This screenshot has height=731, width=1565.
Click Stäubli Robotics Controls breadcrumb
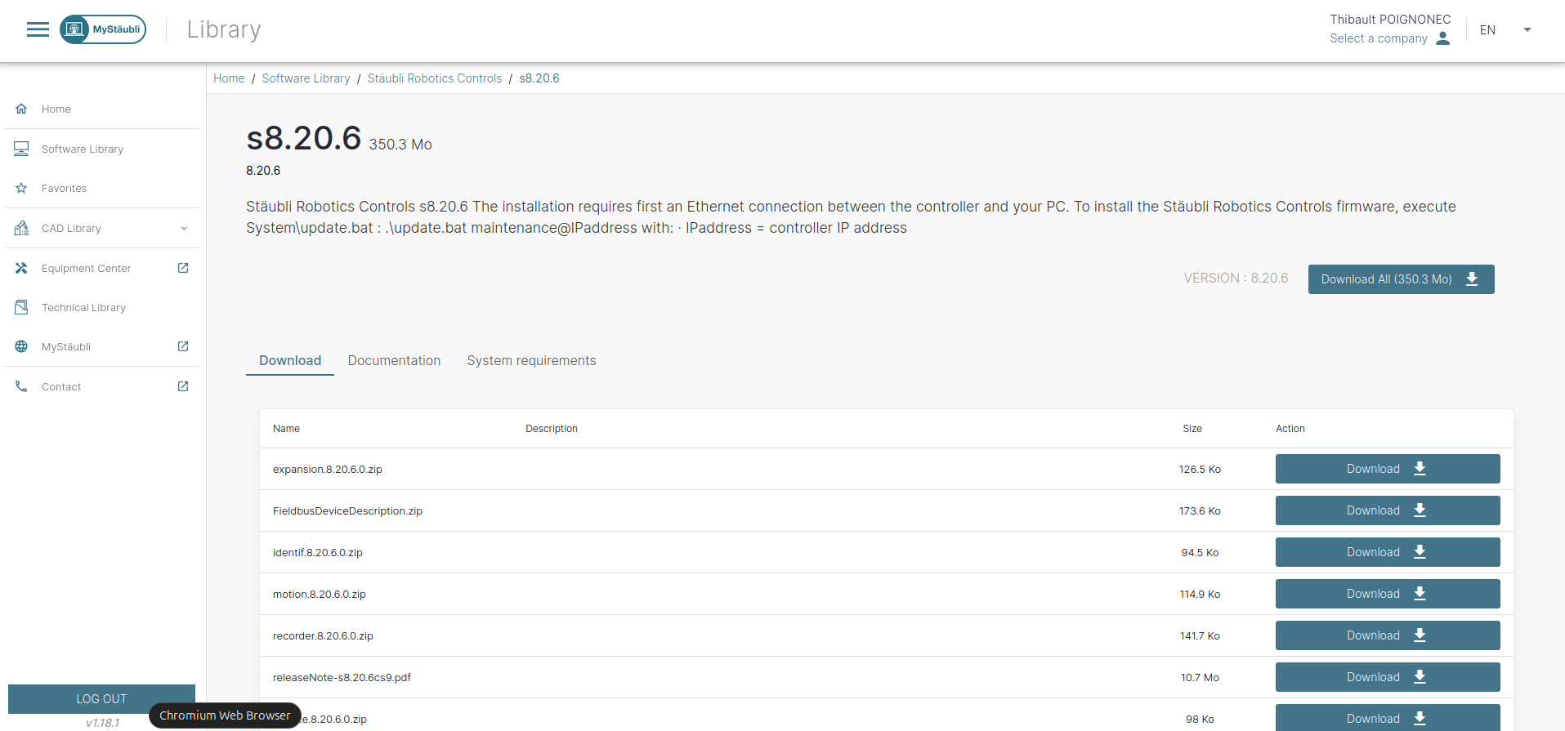435,78
